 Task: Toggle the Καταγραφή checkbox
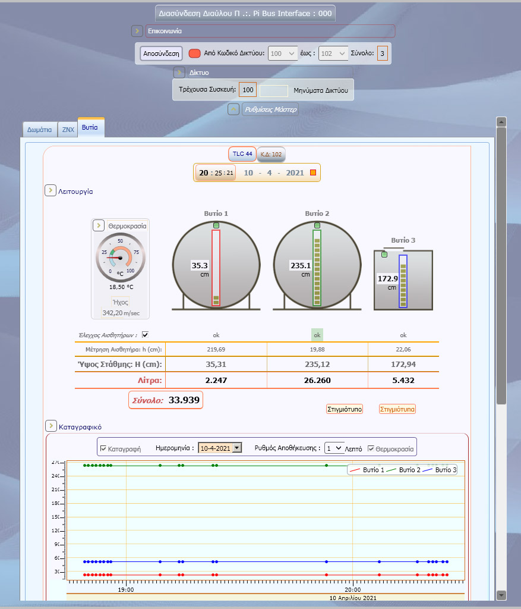103,448
